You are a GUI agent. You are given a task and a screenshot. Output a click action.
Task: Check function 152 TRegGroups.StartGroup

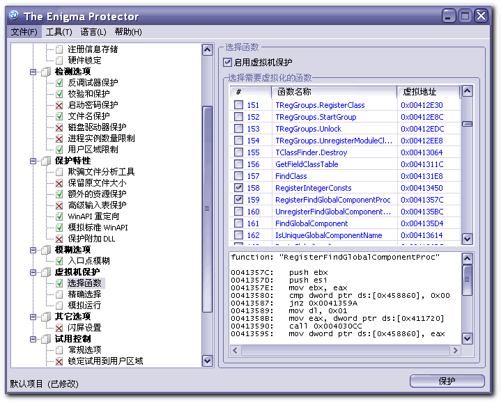(238, 117)
